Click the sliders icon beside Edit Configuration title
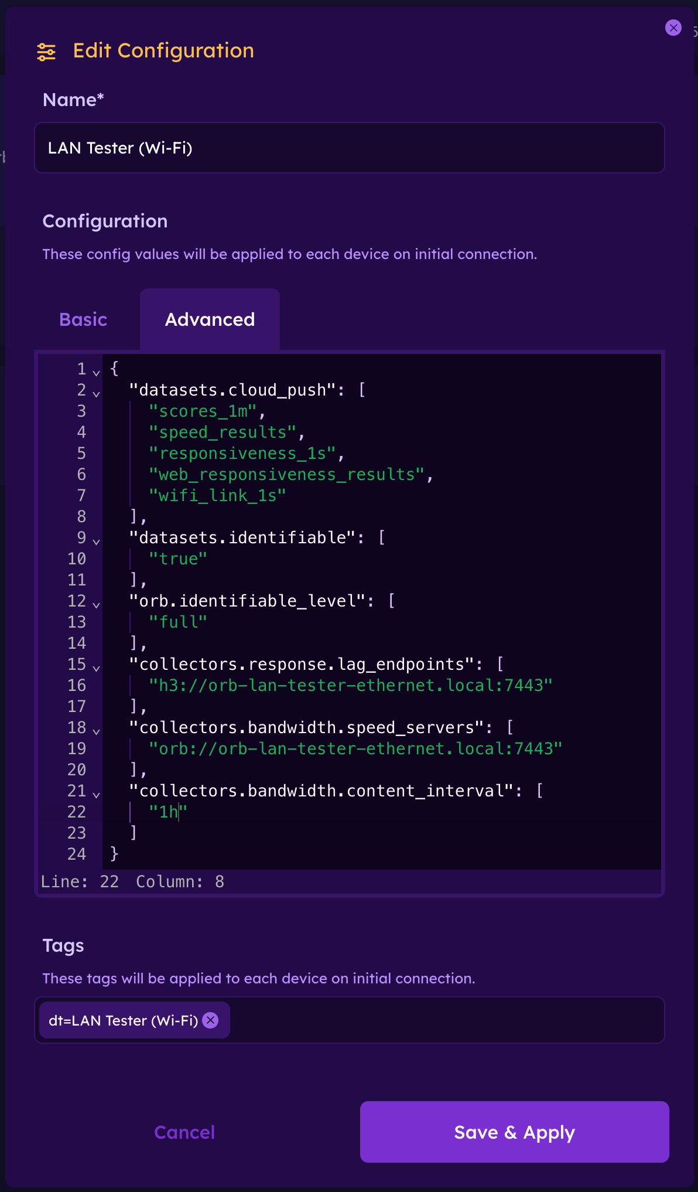Image resolution: width=698 pixels, height=1192 pixels. click(x=47, y=52)
